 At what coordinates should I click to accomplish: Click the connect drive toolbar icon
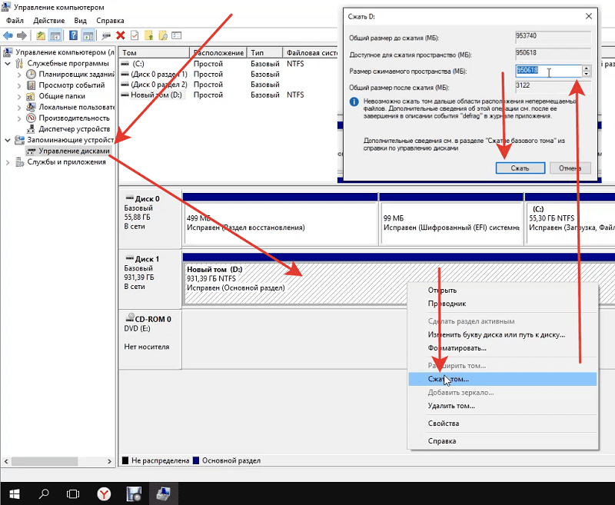tap(106, 35)
